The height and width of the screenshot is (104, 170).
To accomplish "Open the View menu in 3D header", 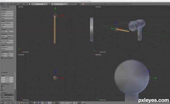I will click(x=8, y=103).
